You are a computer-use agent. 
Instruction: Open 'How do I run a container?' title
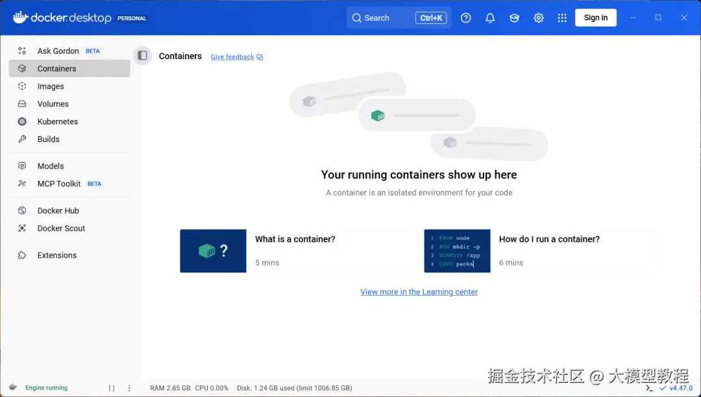(x=550, y=239)
